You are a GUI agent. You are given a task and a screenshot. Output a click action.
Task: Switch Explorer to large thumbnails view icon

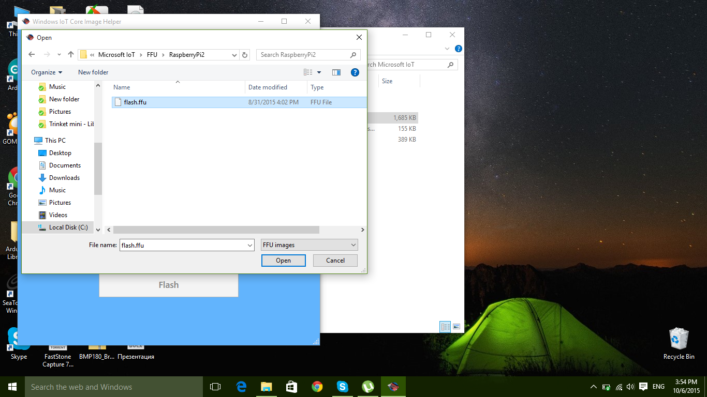click(456, 327)
